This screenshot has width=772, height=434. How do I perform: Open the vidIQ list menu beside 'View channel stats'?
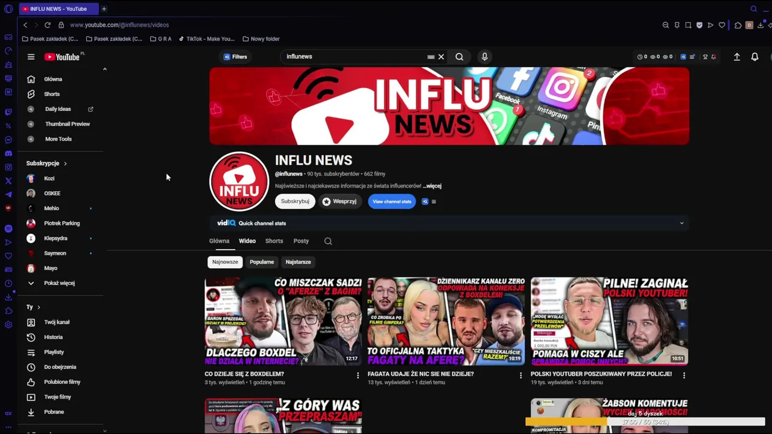(x=434, y=201)
